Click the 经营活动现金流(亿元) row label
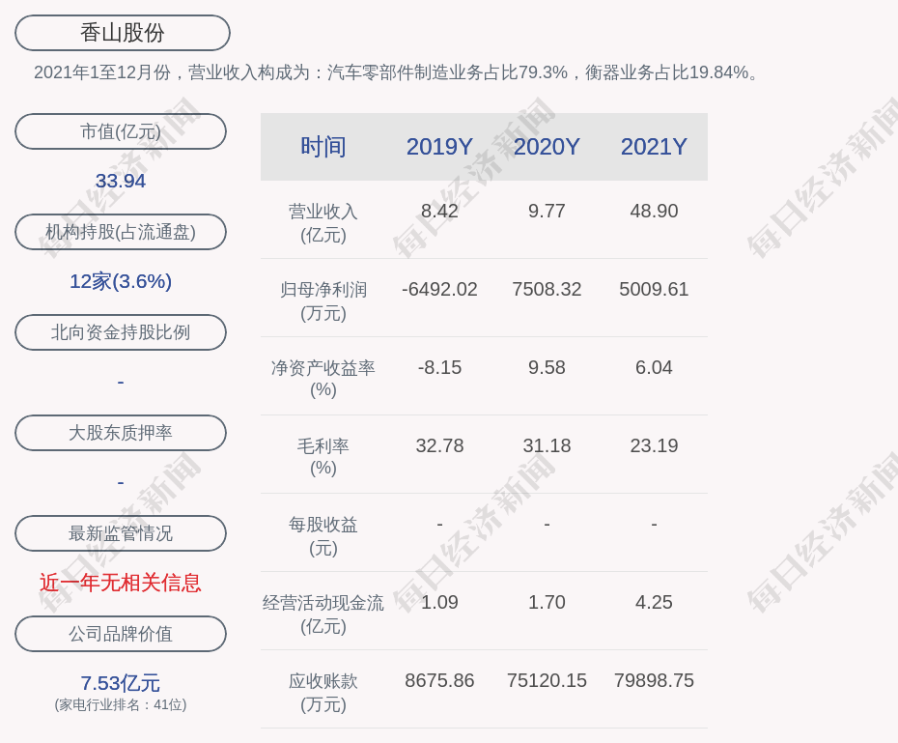898x743 pixels. (x=323, y=614)
